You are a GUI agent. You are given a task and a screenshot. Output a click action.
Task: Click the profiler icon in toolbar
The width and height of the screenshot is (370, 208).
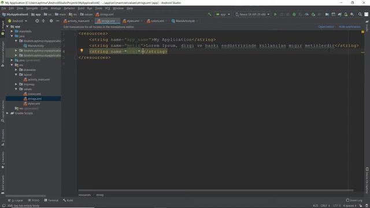pyautogui.click(x=306, y=14)
